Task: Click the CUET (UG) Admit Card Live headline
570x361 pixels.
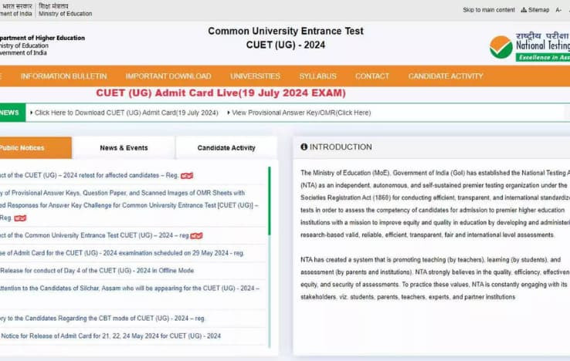Action: click(221, 93)
